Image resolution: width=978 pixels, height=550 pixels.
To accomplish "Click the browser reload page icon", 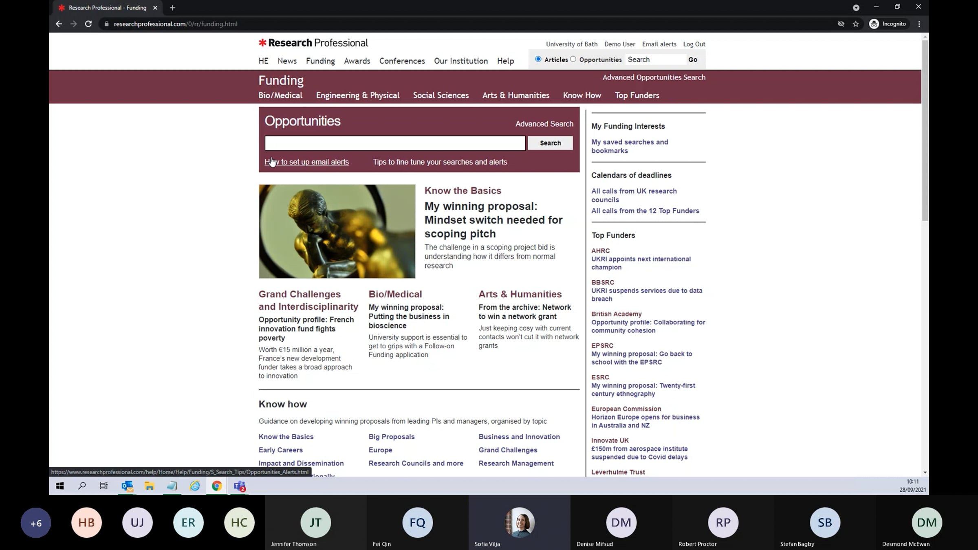I will [88, 24].
